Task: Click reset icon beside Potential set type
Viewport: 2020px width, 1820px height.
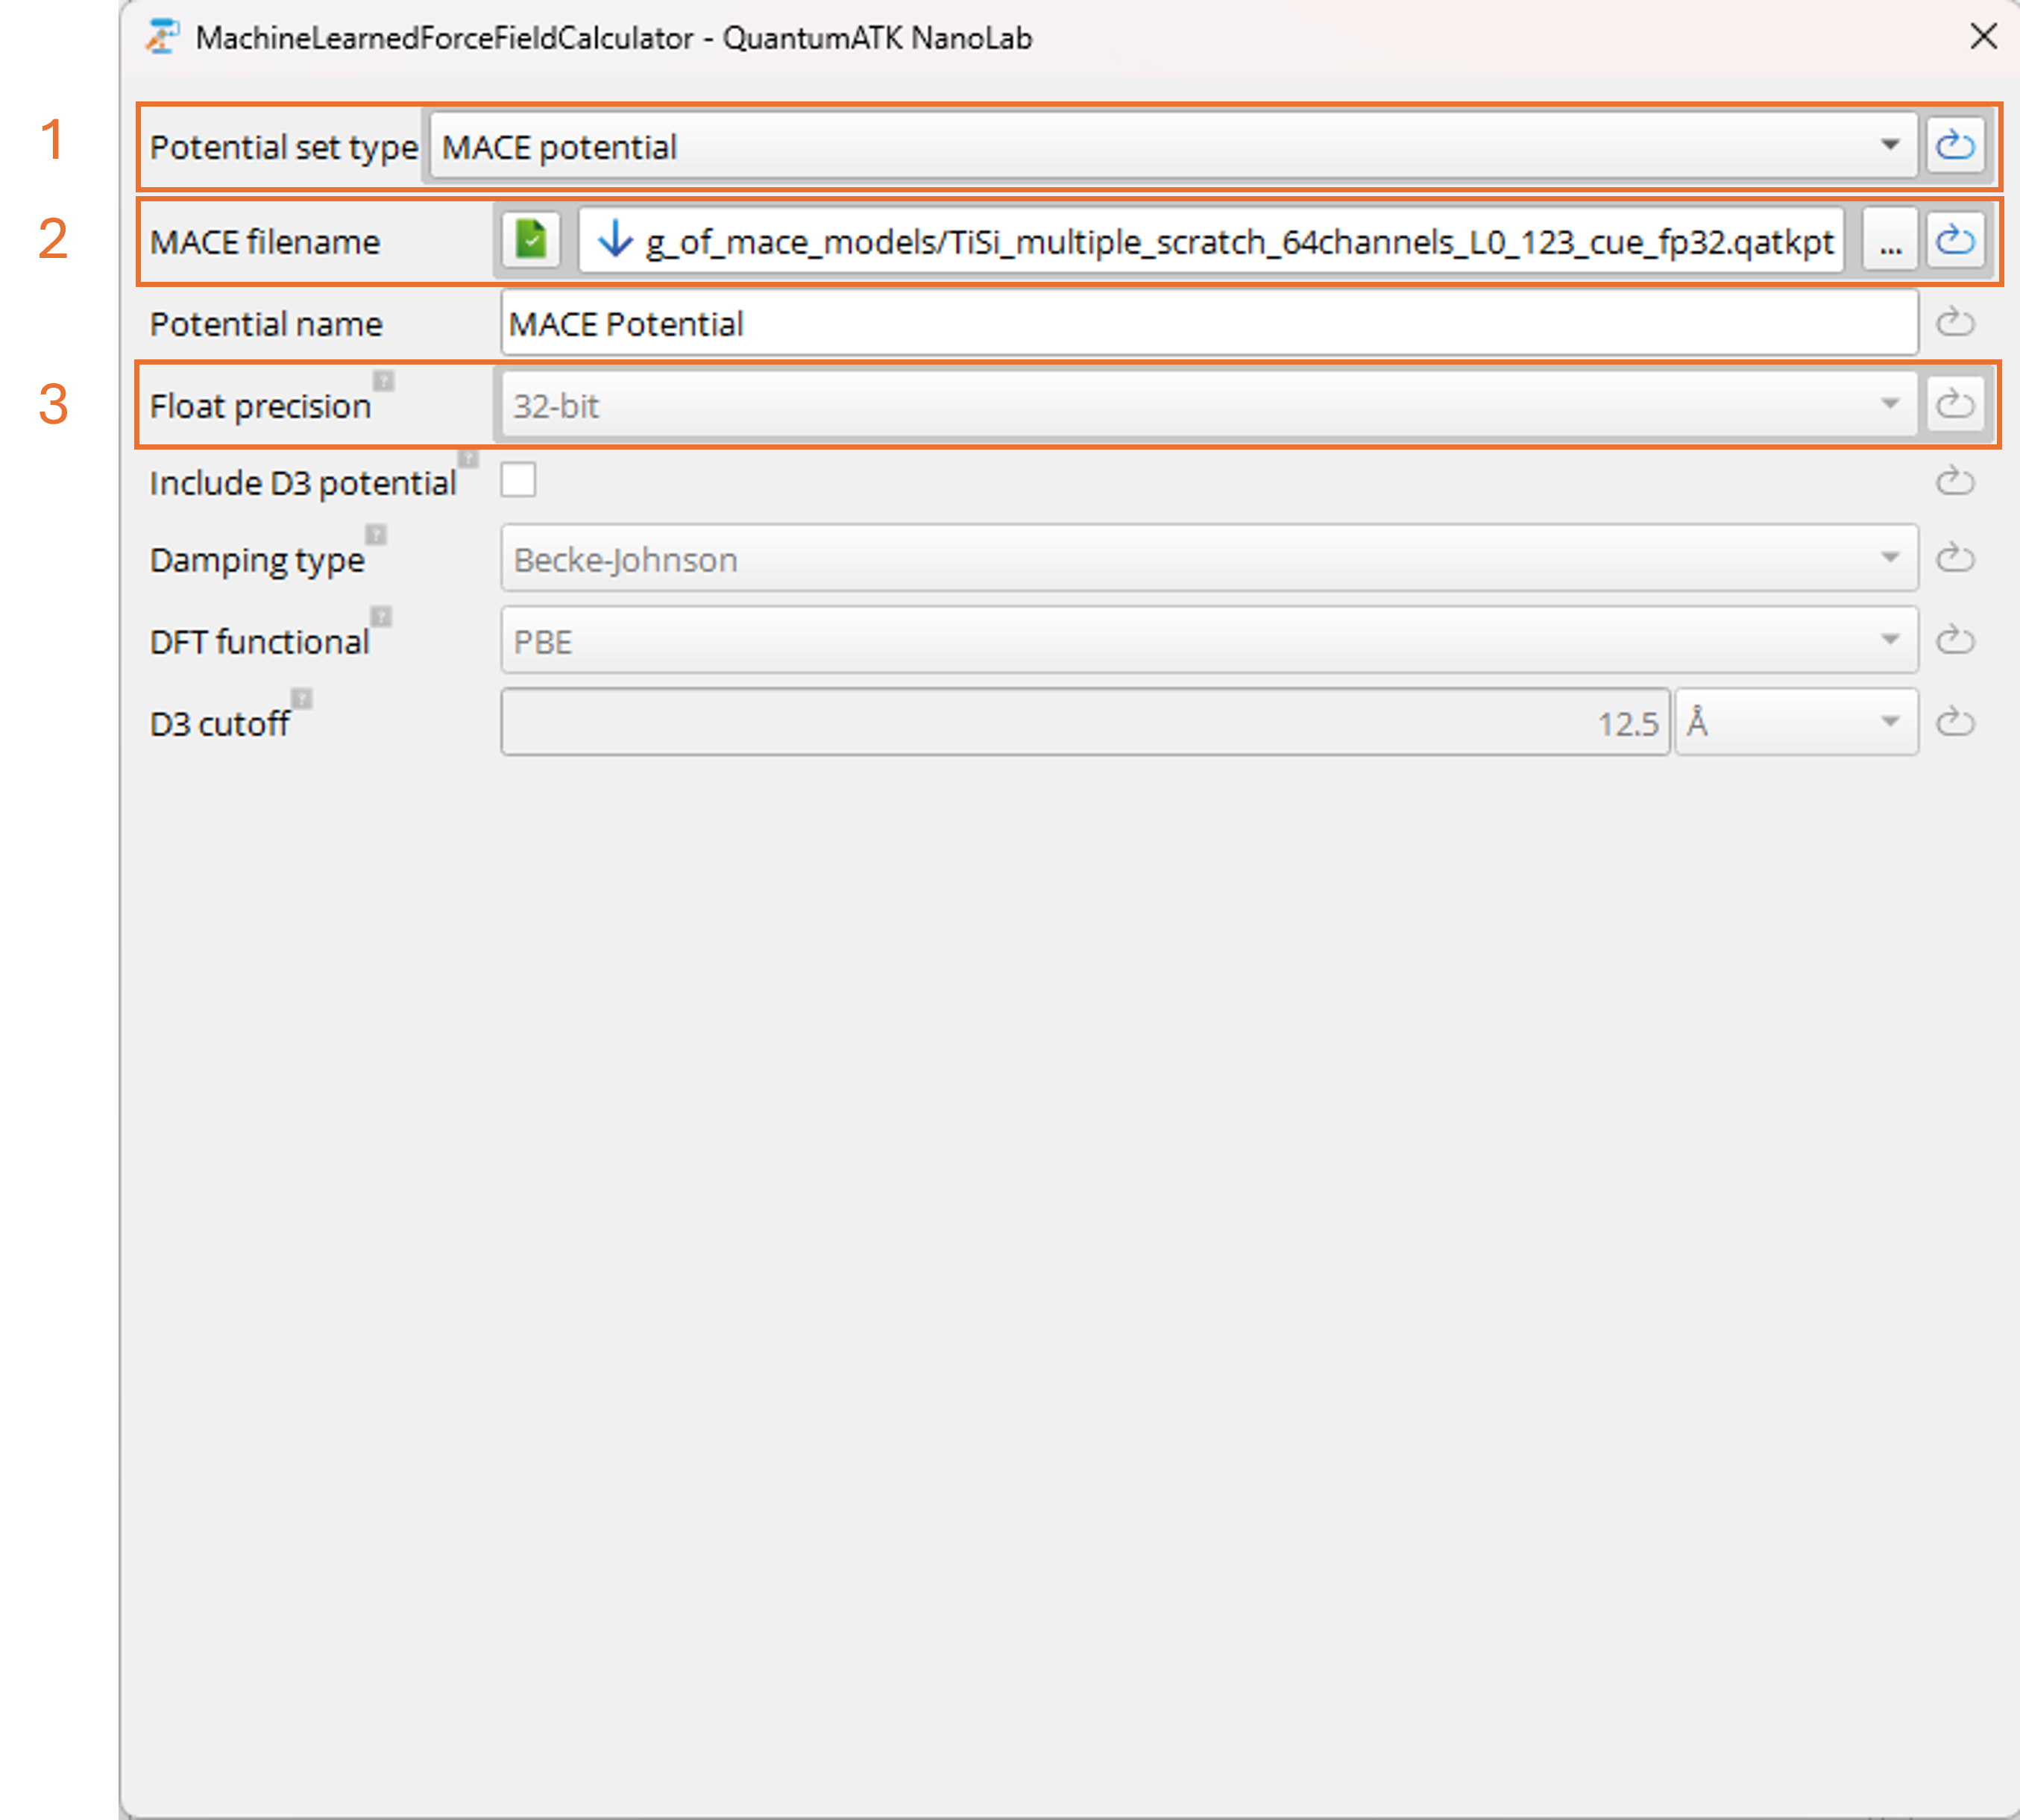Action: tap(1954, 146)
